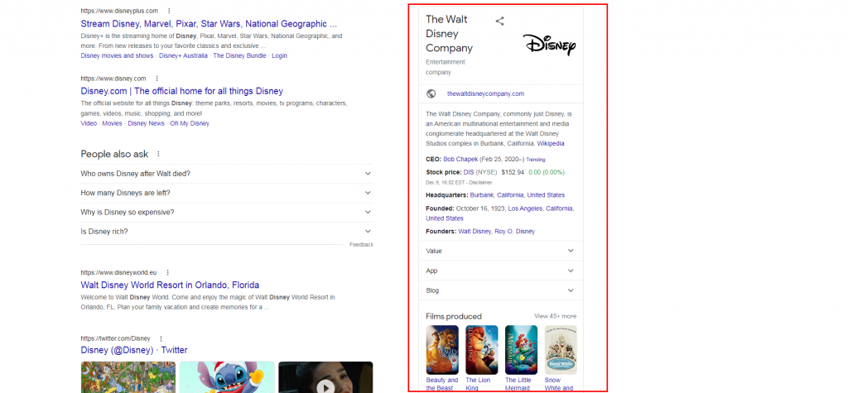Open thewaltdisneycompany.com website link

[x=485, y=93]
